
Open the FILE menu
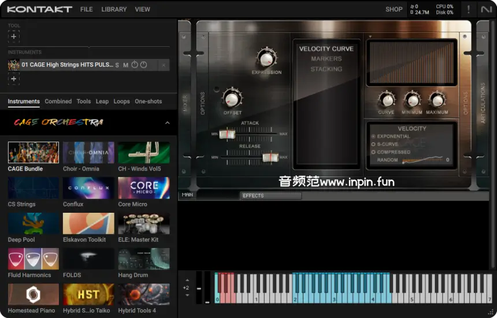(86, 9)
